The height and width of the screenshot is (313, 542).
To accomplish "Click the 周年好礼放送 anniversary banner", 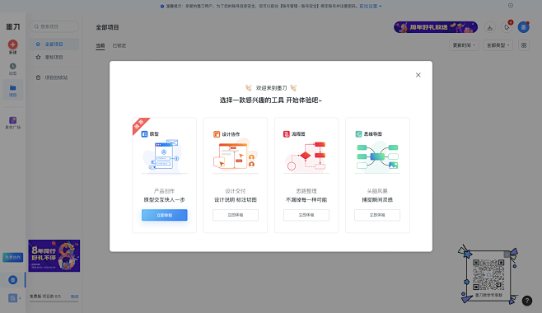I will pyautogui.click(x=436, y=27).
